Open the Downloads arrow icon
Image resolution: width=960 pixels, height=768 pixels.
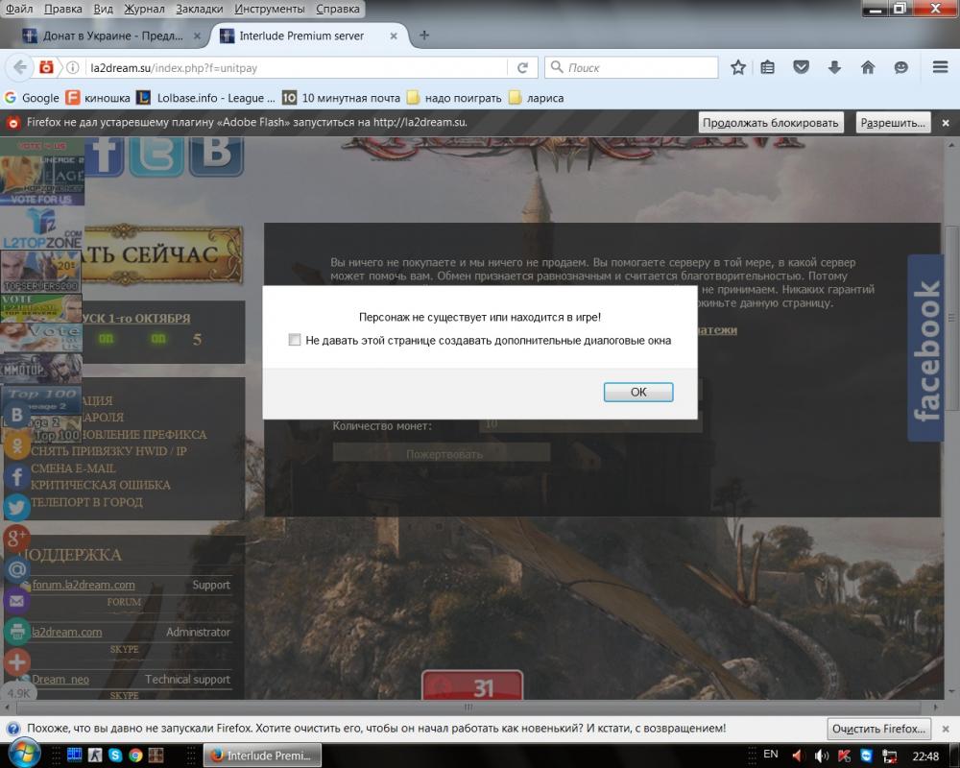coord(834,68)
